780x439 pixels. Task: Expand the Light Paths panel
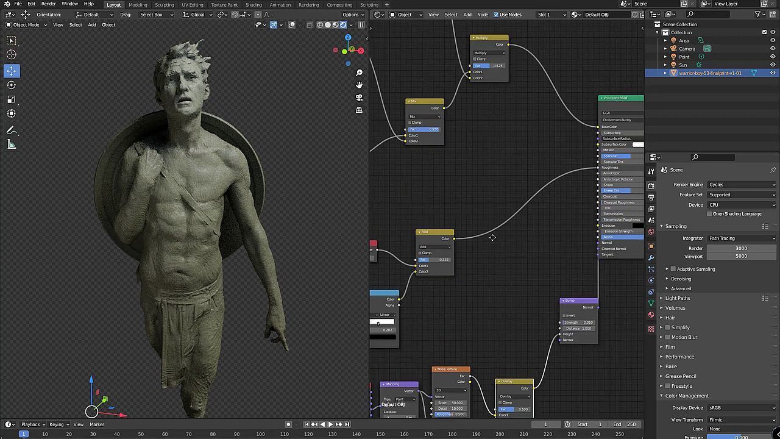[x=678, y=298]
